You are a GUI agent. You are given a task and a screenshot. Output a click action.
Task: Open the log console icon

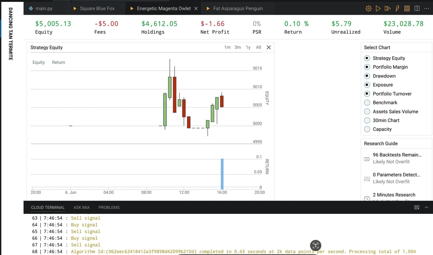tap(406, 8)
